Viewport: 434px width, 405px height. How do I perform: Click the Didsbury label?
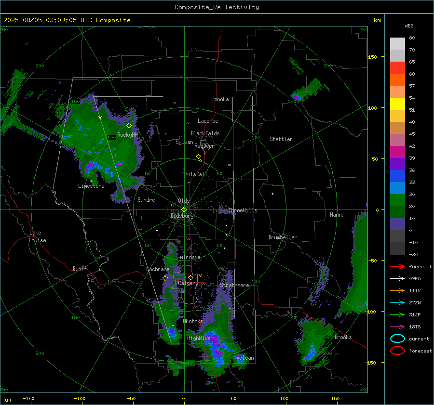coord(182,216)
